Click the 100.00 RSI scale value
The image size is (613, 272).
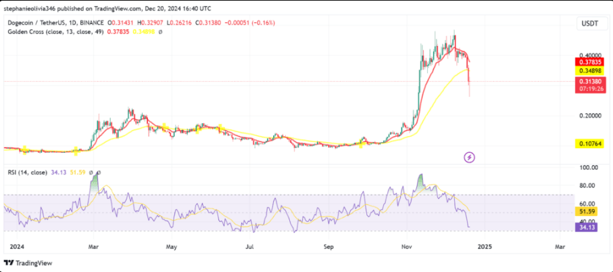tap(588, 168)
